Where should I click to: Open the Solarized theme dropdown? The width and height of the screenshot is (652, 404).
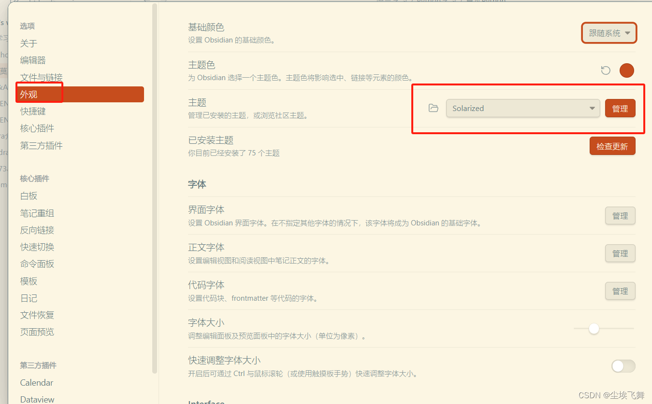pyautogui.click(x=523, y=108)
